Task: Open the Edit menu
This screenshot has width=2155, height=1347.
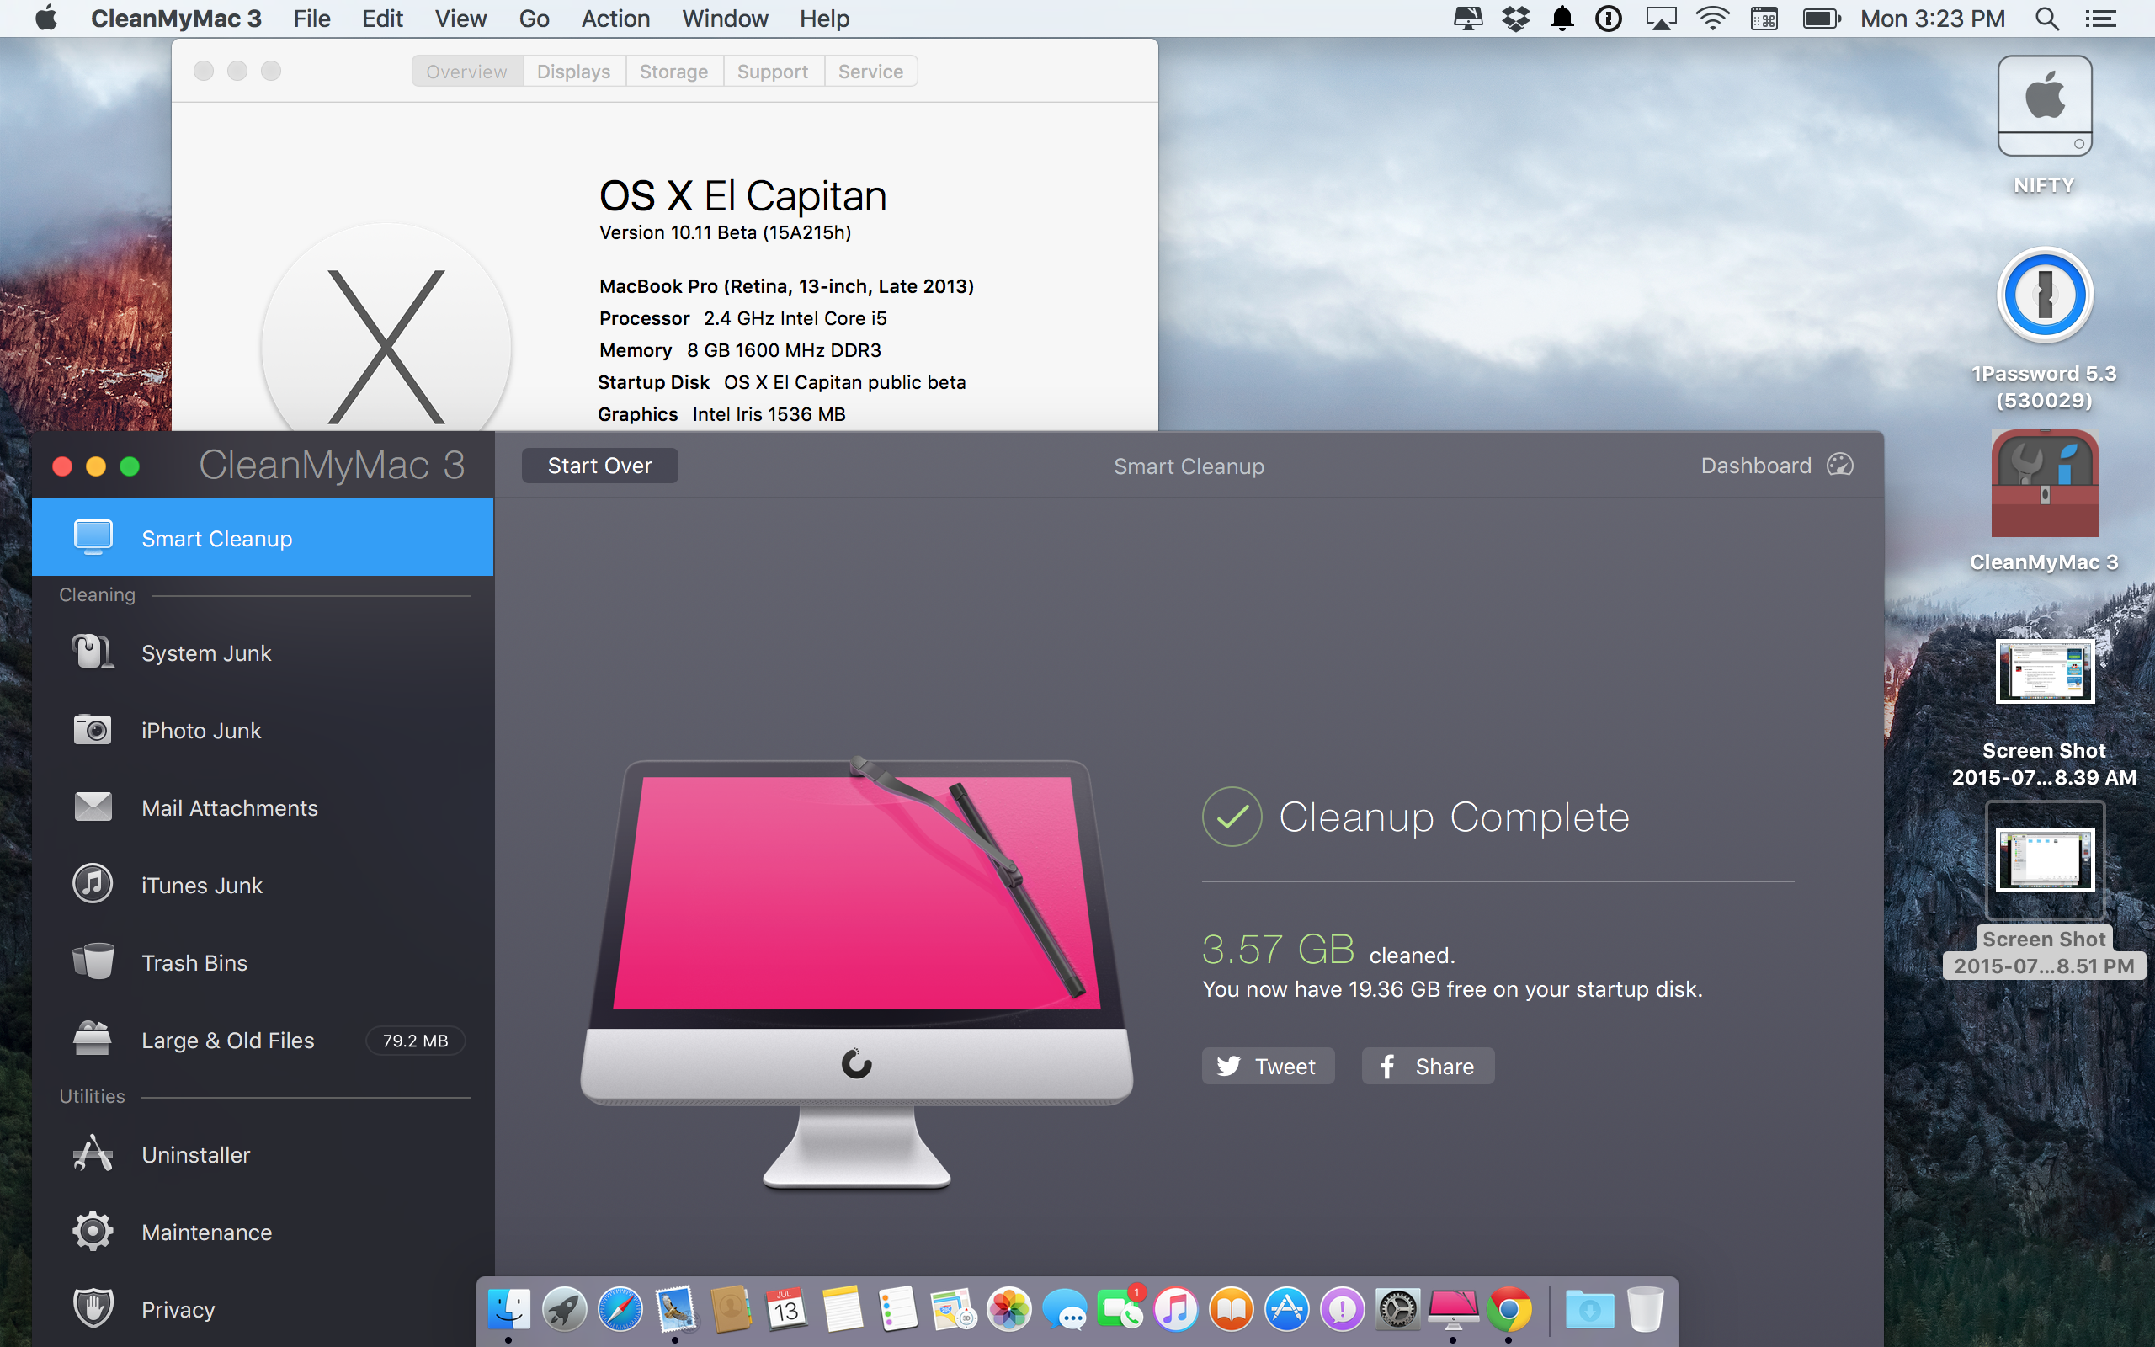Action: [382, 19]
